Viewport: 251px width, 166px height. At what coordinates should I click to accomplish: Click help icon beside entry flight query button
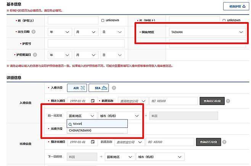(x=228, y=101)
